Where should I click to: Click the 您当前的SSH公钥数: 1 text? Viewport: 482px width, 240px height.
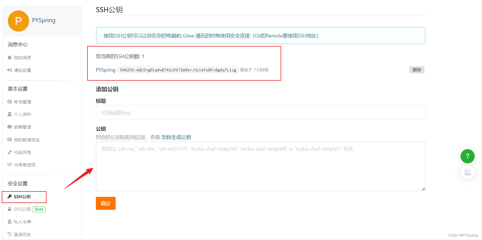click(120, 56)
